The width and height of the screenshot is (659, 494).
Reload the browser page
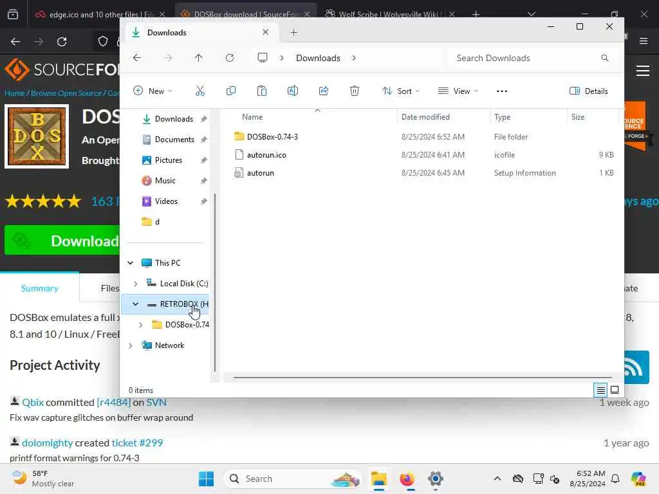pos(62,42)
